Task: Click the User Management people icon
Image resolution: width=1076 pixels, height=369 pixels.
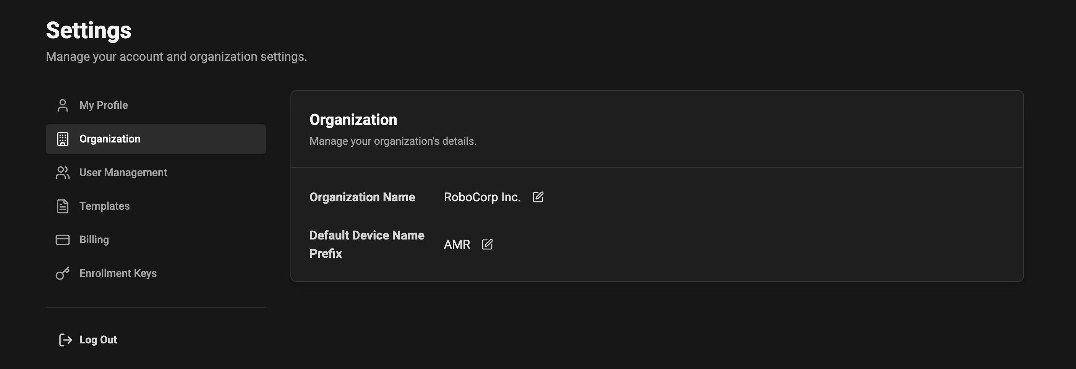Action: click(x=62, y=172)
